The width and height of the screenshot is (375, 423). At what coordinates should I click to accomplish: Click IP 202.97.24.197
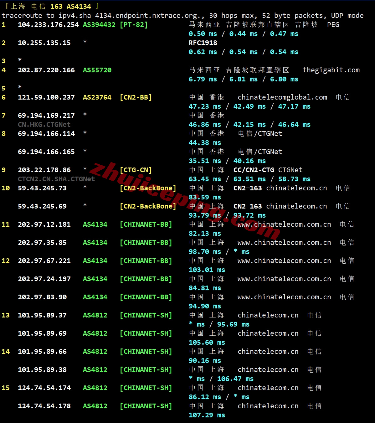point(44,279)
